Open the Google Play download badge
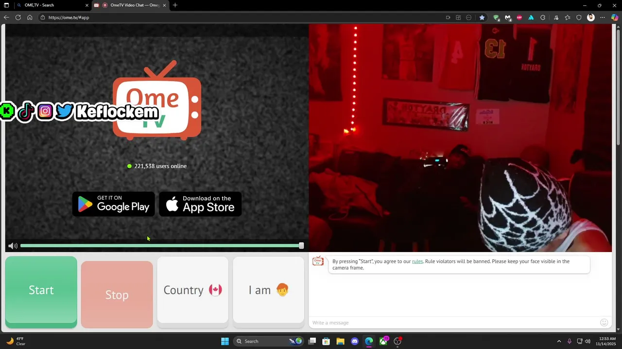 tap(114, 204)
